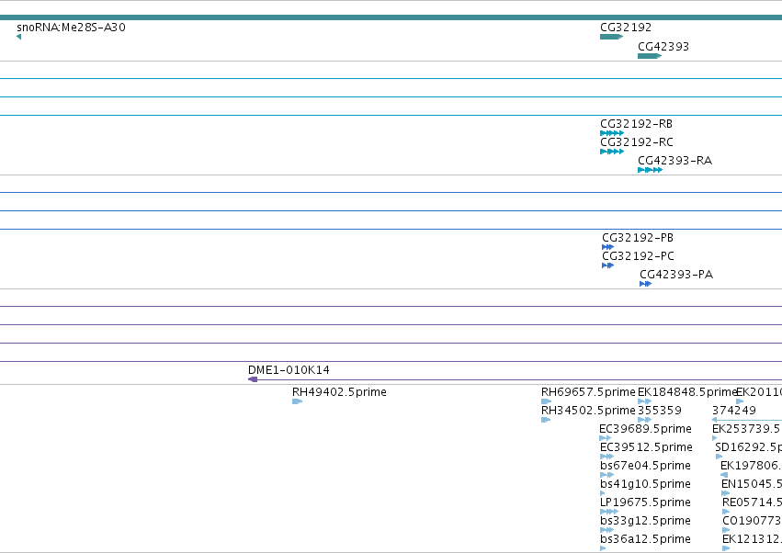Click the 355359 label text
The height and width of the screenshot is (553, 782).
pyautogui.click(x=660, y=411)
